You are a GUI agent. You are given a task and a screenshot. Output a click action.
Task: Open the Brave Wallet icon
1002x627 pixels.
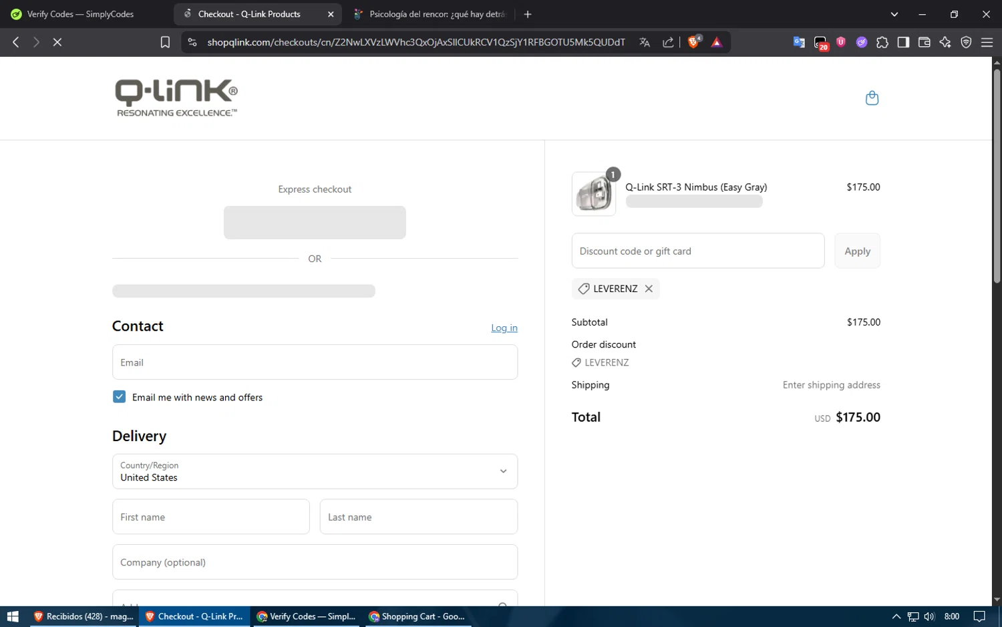coord(925,42)
